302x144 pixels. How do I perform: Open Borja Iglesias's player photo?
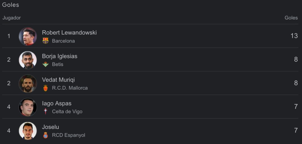pyautogui.click(x=28, y=60)
